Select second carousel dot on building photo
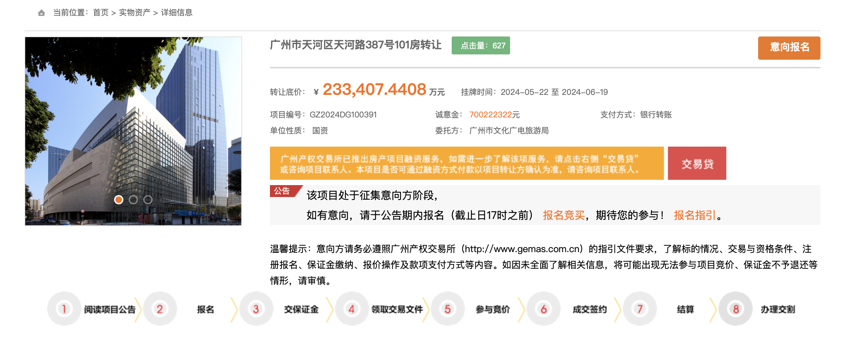 (133, 200)
